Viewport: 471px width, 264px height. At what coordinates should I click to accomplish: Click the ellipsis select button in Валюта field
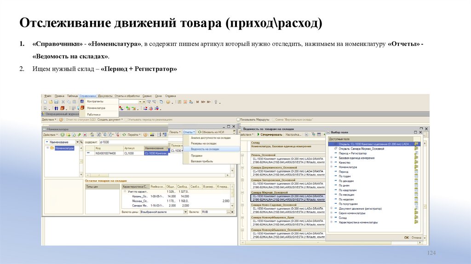pos(228,212)
